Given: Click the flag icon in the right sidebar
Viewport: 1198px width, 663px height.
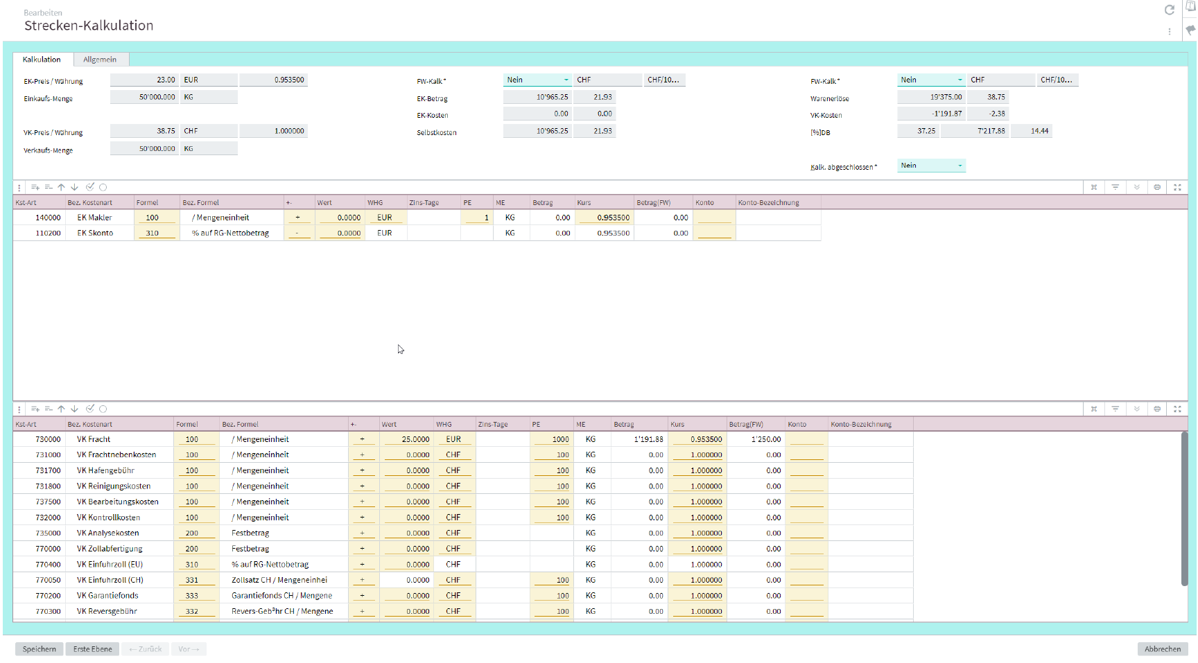Looking at the screenshot, I should pyautogui.click(x=1190, y=30).
